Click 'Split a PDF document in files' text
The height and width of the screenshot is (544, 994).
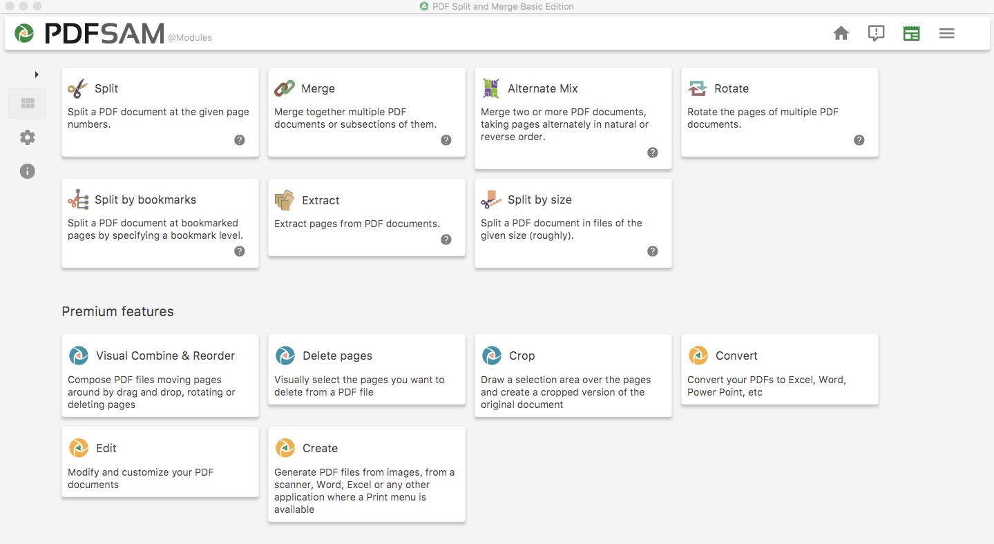pyautogui.click(x=561, y=223)
